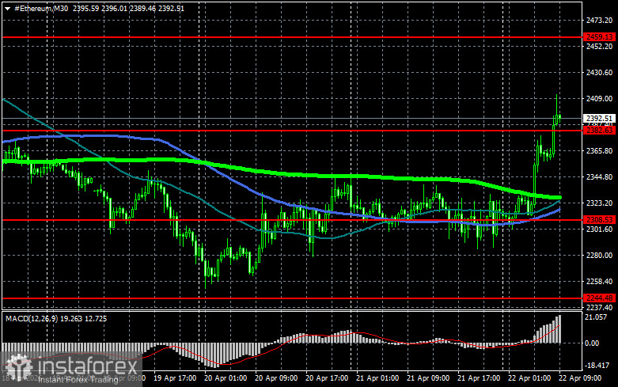
Task: Click the 21 Apr 01:00 time label
Action: [377, 378]
